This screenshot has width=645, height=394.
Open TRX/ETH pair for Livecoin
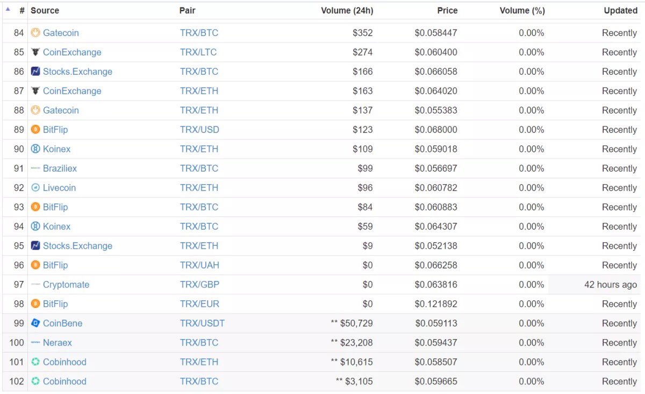[x=199, y=188]
